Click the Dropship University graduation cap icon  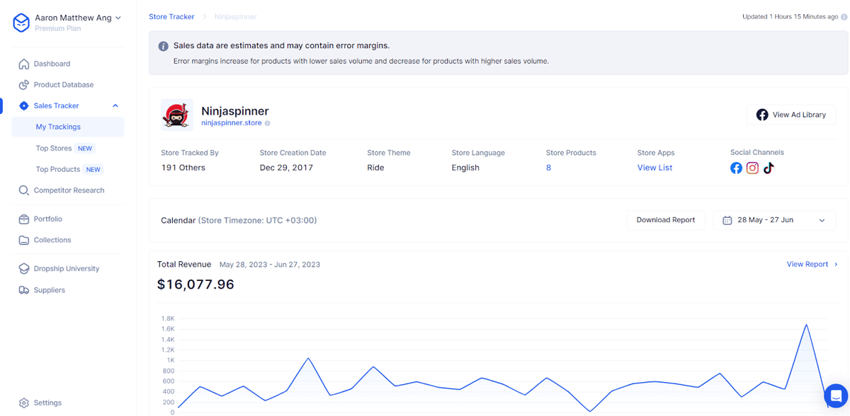(24, 269)
